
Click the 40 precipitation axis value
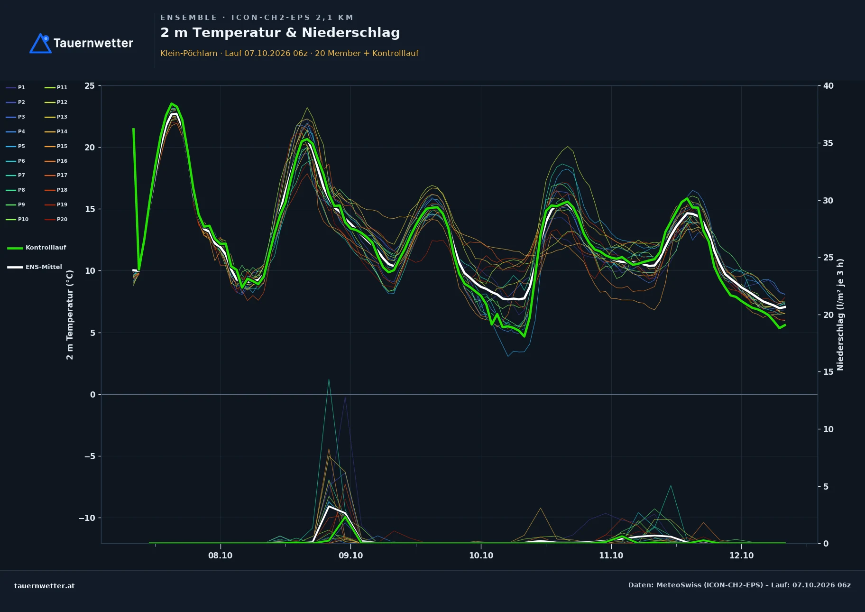(x=828, y=86)
